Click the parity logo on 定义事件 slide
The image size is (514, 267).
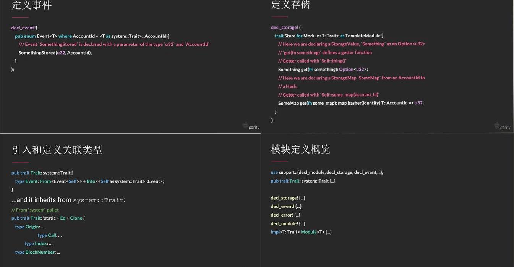coord(251,126)
